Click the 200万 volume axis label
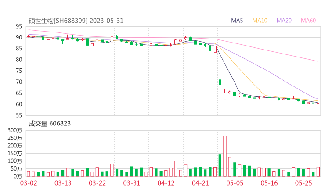325x193 pixels. (x=15, y=146)
